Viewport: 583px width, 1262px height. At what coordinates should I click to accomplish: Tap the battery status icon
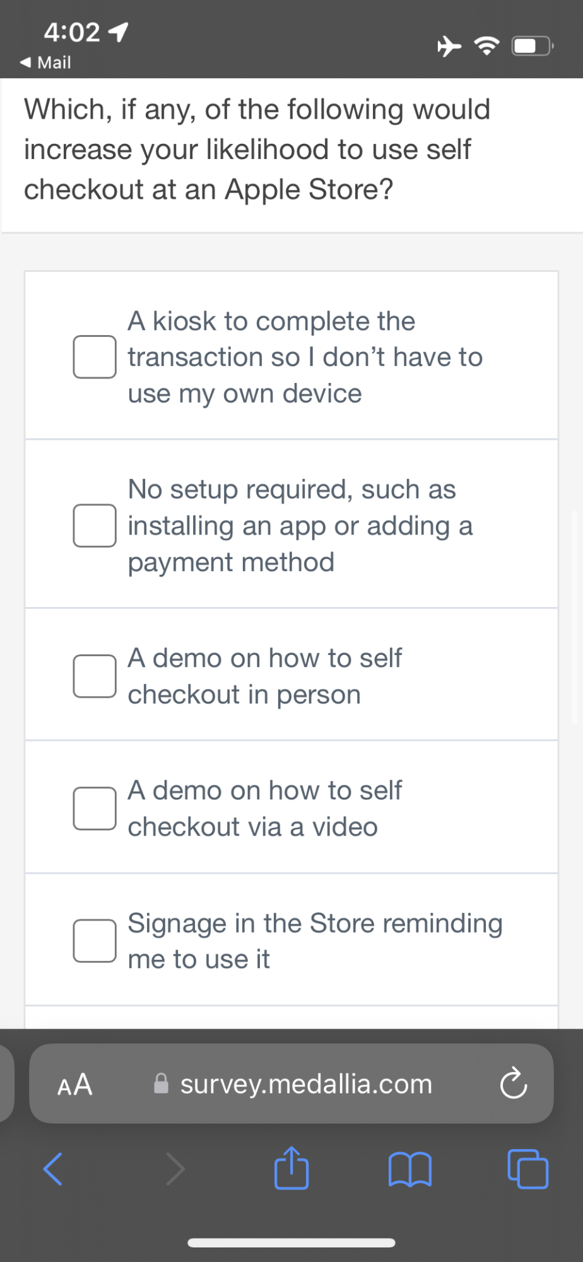[x=532, y=46]
